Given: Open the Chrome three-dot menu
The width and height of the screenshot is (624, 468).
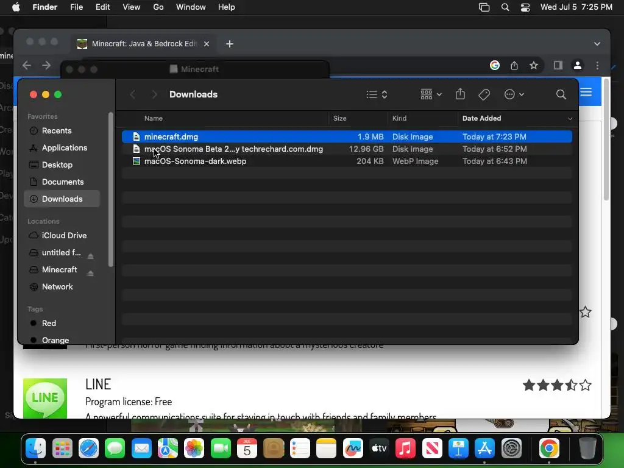Looking at the screenshot, I should click(597, 65).
